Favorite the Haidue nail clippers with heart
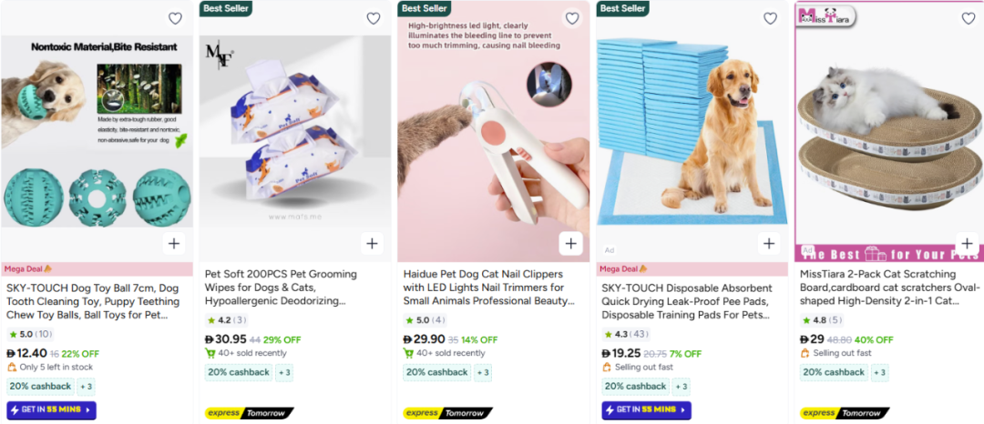Image resolution: width=984 pixels, height=424 pixels. coord(572,18)
